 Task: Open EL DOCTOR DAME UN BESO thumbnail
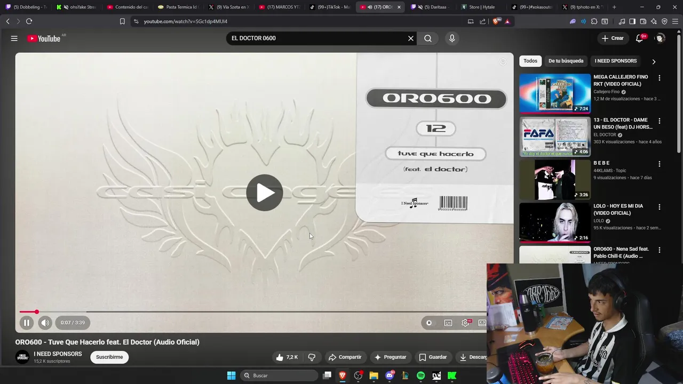pos(555,137)
